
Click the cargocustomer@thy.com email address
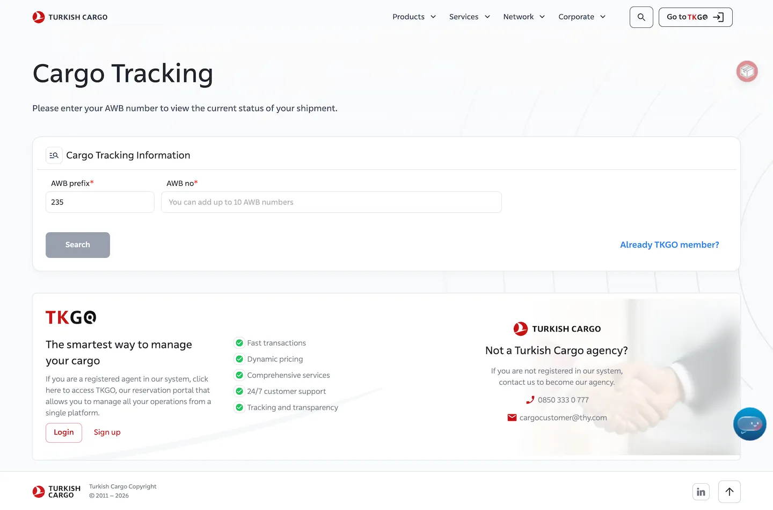563,418
